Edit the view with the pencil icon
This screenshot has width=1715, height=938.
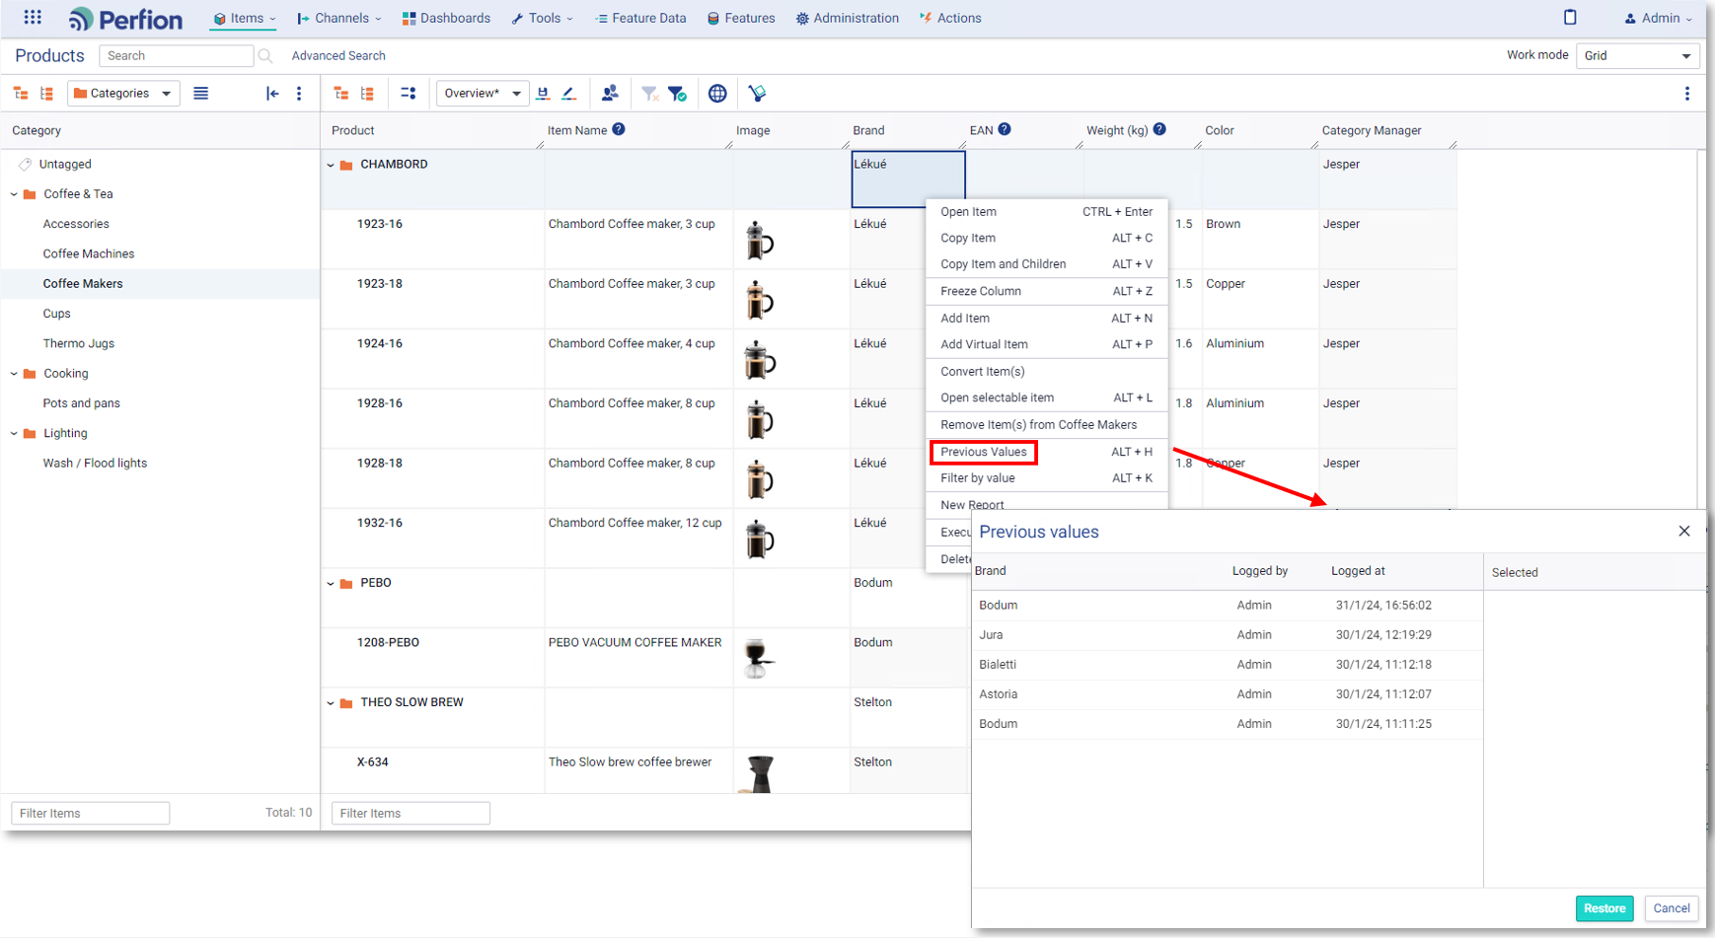[569, 94]
